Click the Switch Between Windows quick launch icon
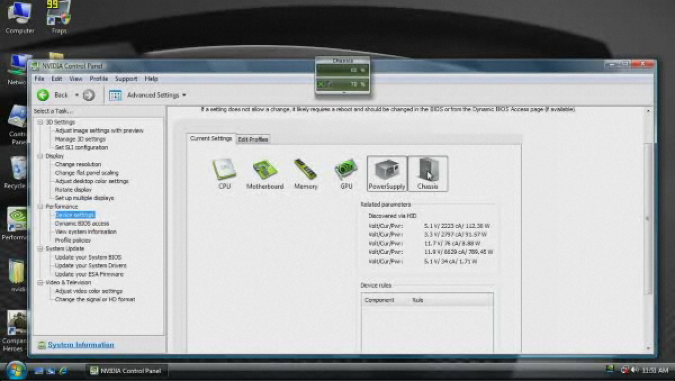The height and width of the screenshot is (381, 675). 51,370
